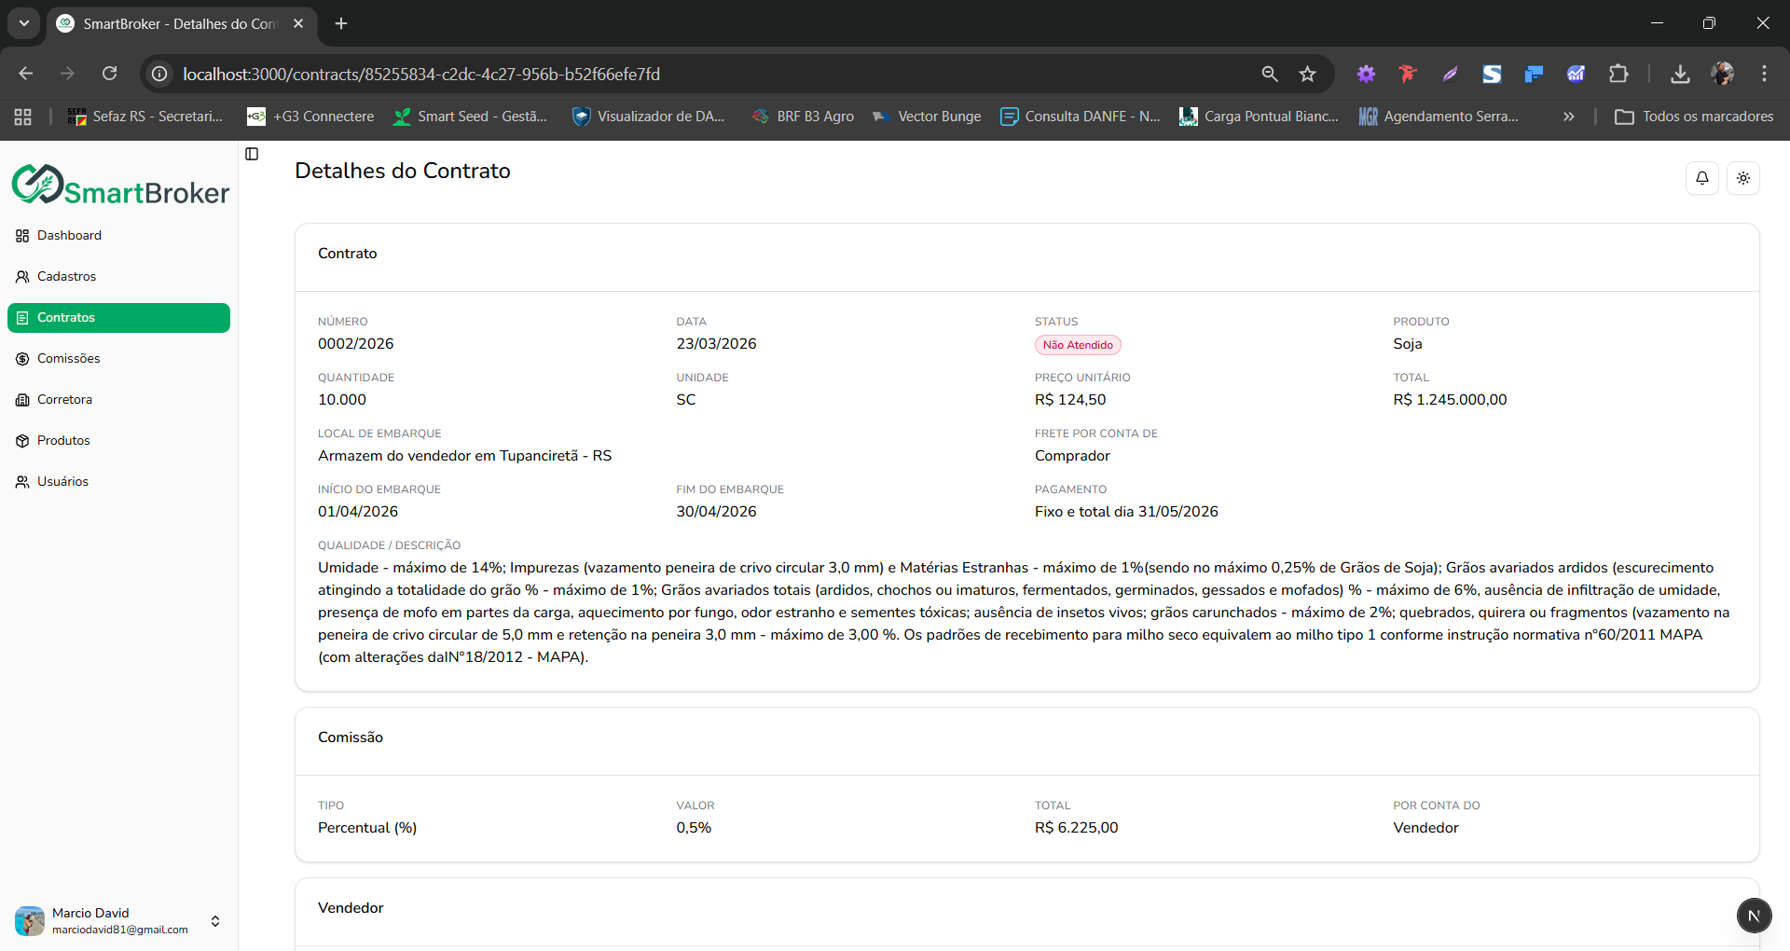Expand the Marcio David user menu
The width and height of the screenshot is (1790, 951).
coord(215,921)
